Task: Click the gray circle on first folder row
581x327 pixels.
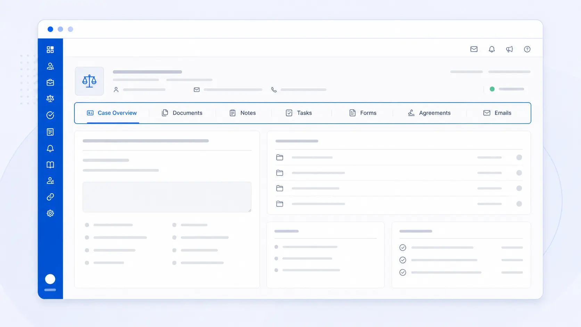Action: point(519,157)
